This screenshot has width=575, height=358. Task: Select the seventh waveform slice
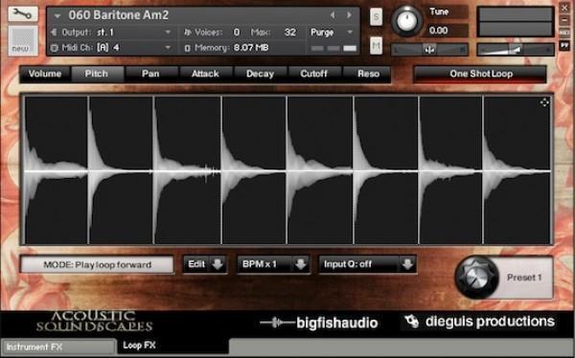[x=451, y=170]
